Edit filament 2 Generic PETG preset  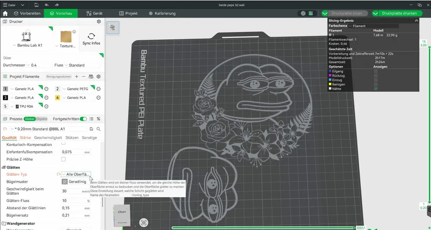(98, 89)
